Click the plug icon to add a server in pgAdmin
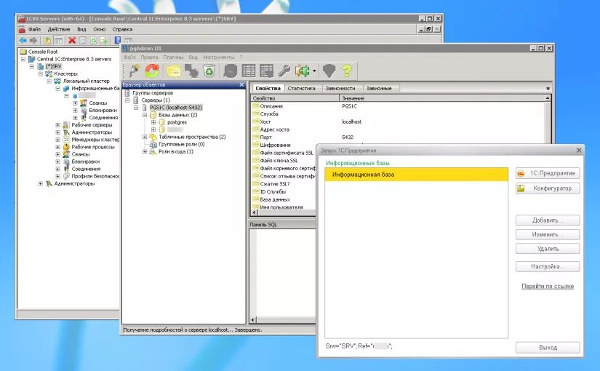Viewport: 600px width, 371px height. point(134,71)
